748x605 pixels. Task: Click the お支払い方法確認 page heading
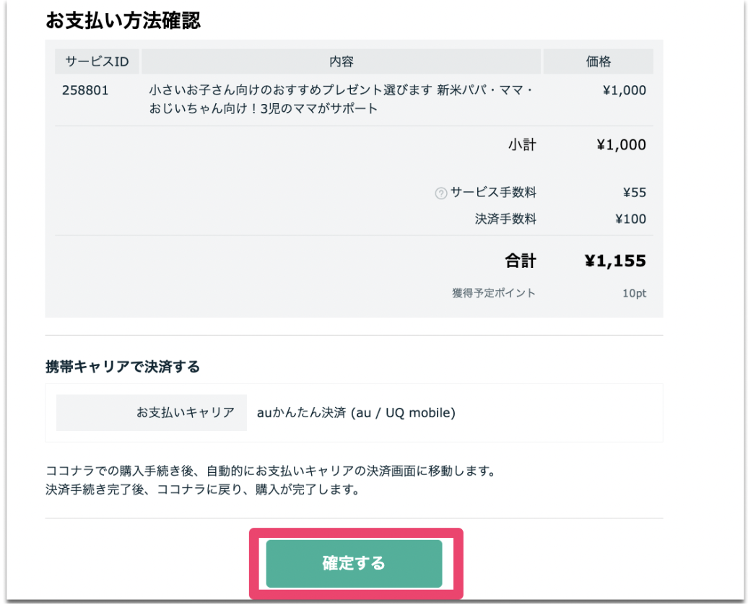pyautogui.click(x=123, y=20)
